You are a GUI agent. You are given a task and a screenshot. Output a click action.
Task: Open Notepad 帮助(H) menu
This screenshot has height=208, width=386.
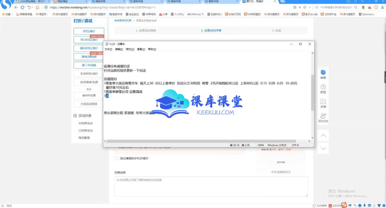152,49
